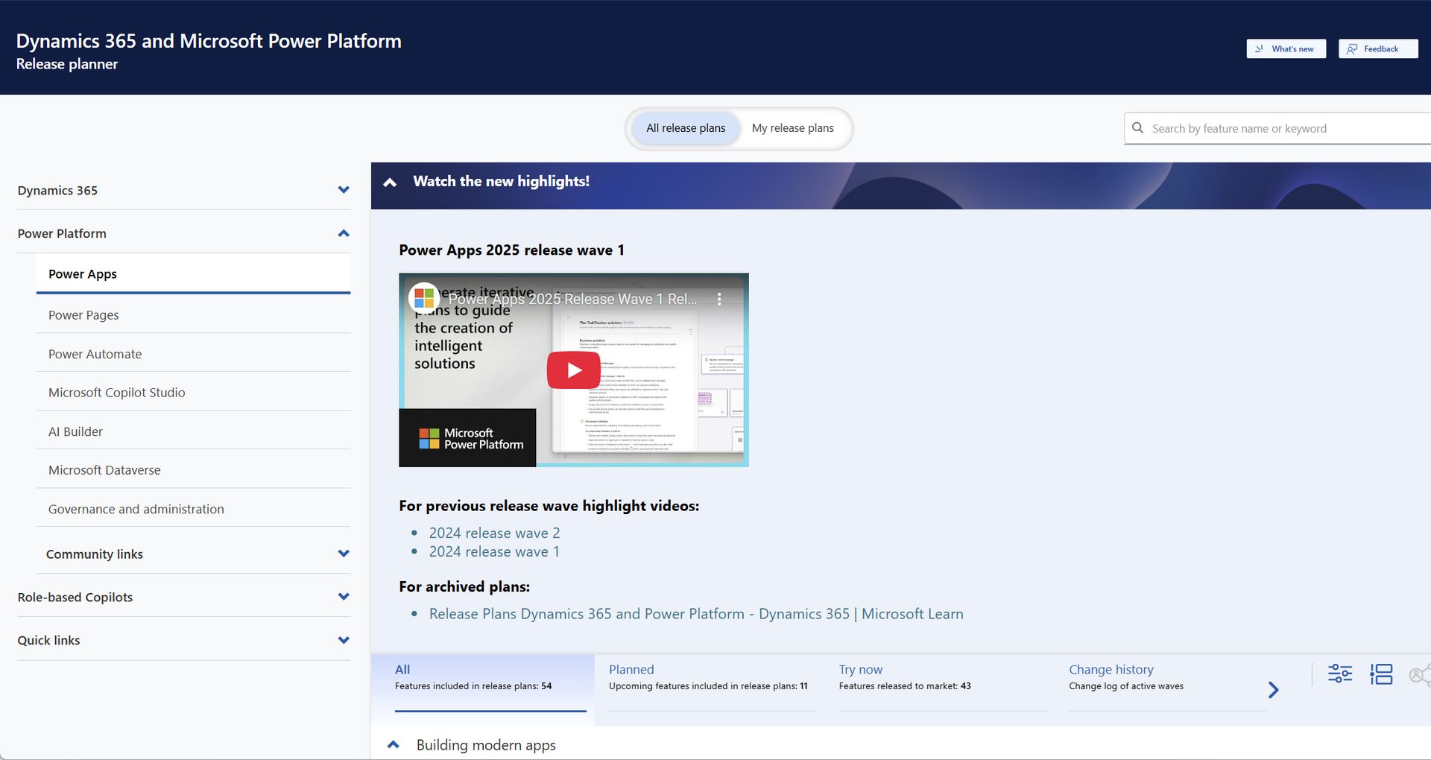Viewport: 1431px width, 760px height.
Task: Expand Quick links section
Action: (x=183, y=641)
